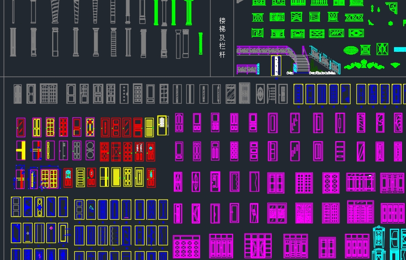Select the gray door with vertical row of dots

[124, 94]
